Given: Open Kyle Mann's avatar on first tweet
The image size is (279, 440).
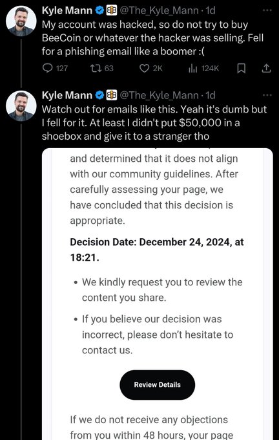Looking at the screenshot, I should point(21,21).
